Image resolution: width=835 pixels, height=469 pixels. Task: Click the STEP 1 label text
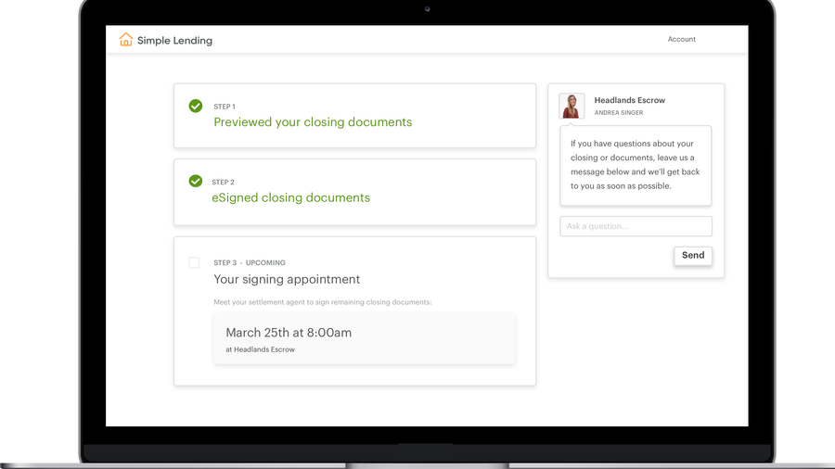(225, 107)
